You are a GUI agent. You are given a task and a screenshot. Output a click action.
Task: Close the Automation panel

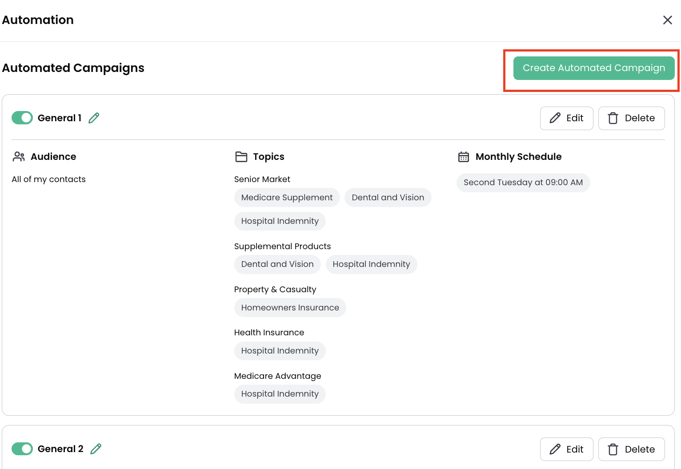(667, 20)
